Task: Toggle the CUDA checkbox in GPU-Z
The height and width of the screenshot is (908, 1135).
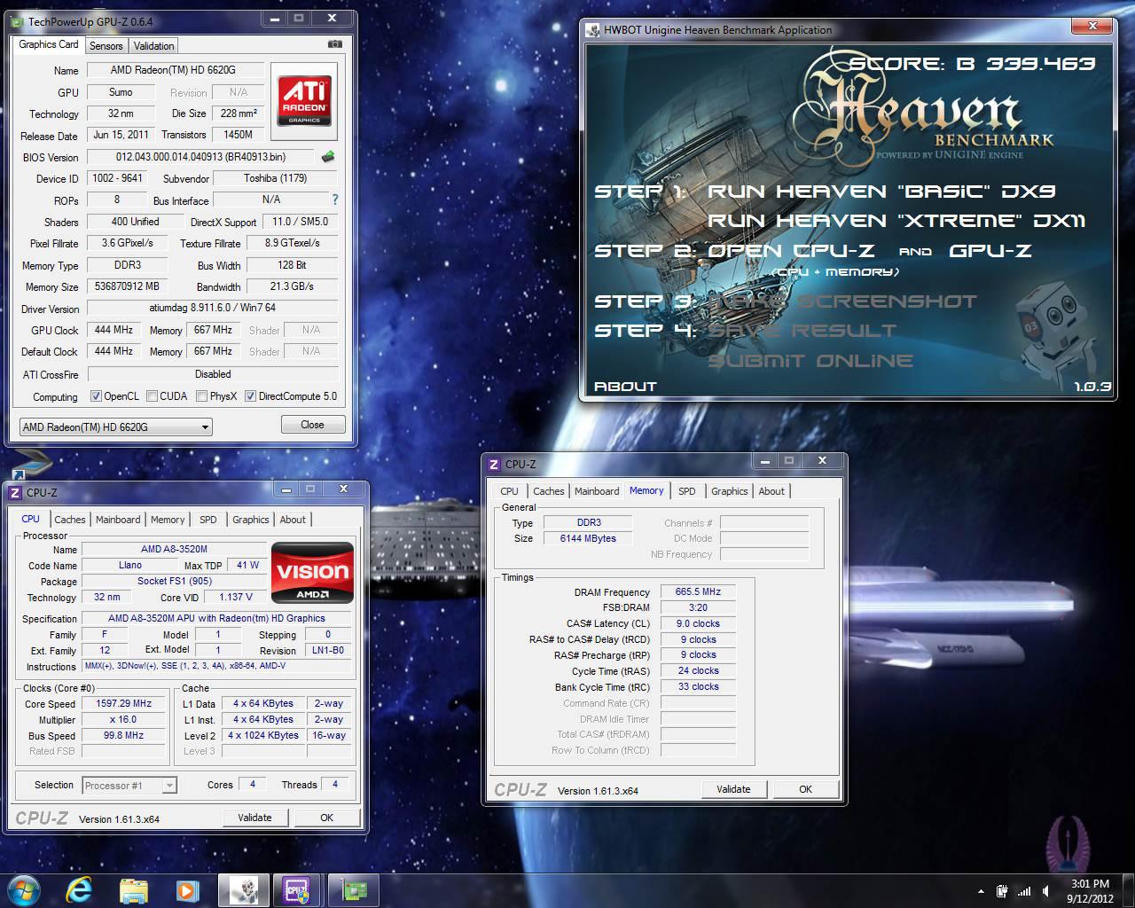Action: [x=152, y=396]
